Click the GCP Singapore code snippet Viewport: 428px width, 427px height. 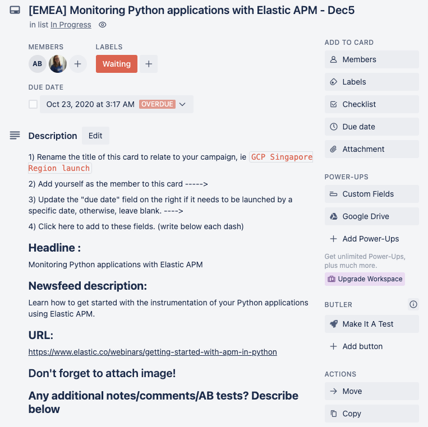(281, 157)
